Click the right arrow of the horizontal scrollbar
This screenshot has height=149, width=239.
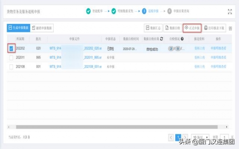point(227,127)
